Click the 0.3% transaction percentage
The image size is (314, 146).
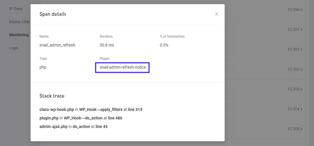click(164, 45)
